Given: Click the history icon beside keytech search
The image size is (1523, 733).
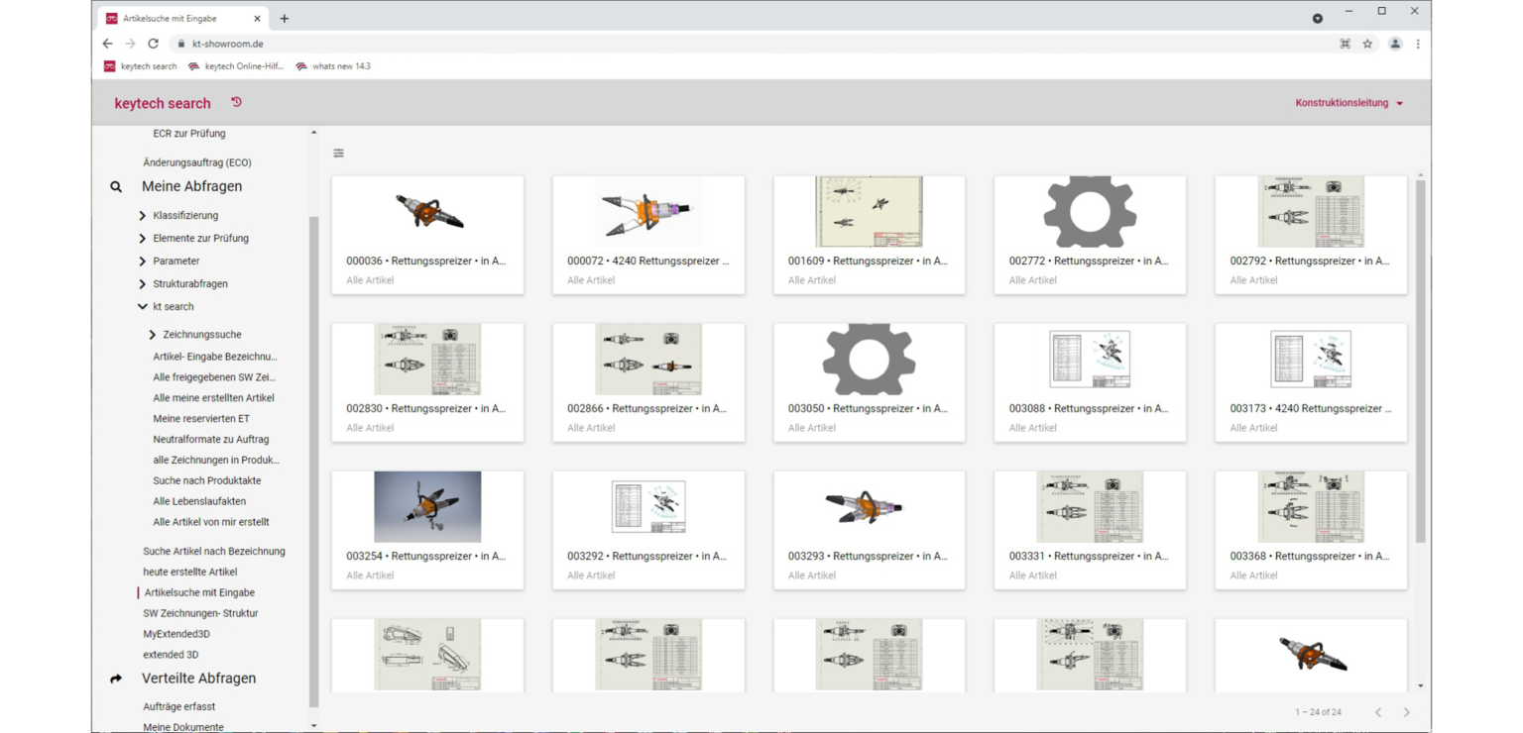Looking at the screenshot, I should (236, 102).
